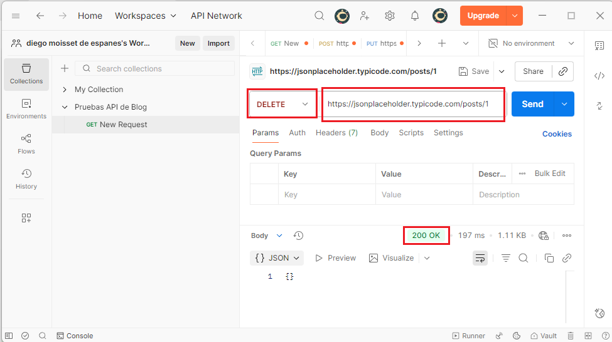Open the settings gear in header

coord(390,16)
